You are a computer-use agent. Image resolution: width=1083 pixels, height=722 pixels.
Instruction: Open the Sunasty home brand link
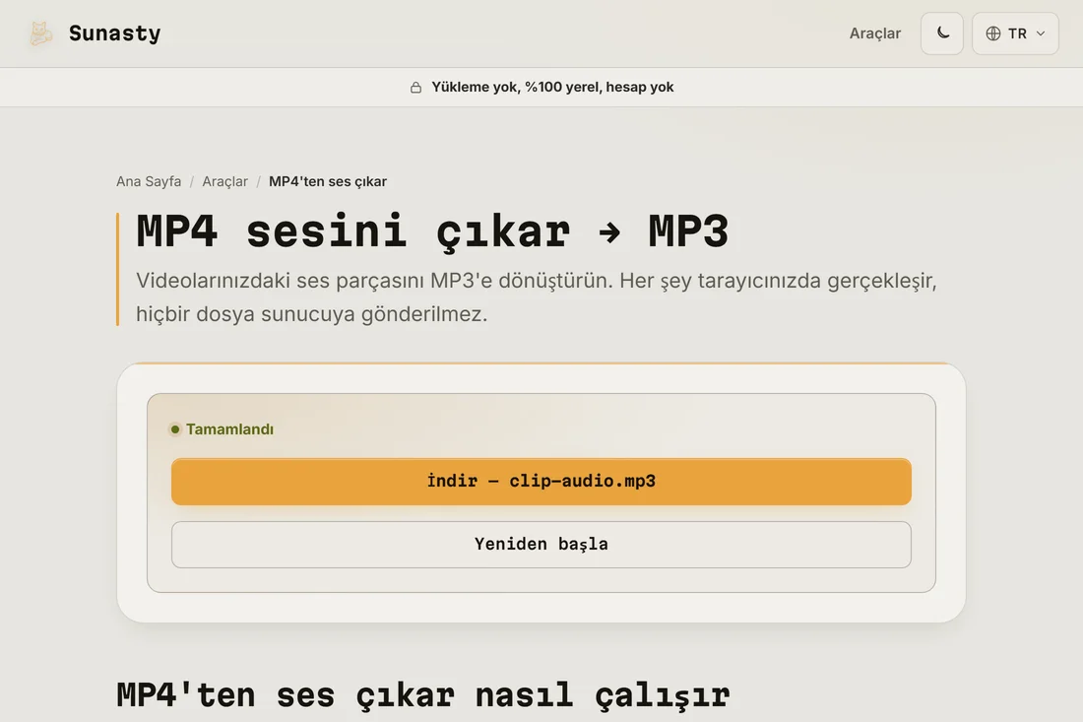pyautogui.click(x=95, y=33)
